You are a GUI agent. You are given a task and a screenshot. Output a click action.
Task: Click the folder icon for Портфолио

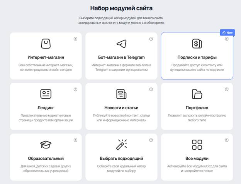pyautogui.click(x=197, y=94)
